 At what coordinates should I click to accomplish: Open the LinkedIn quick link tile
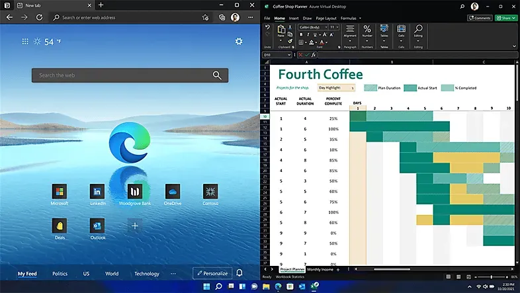coord(97,192)
